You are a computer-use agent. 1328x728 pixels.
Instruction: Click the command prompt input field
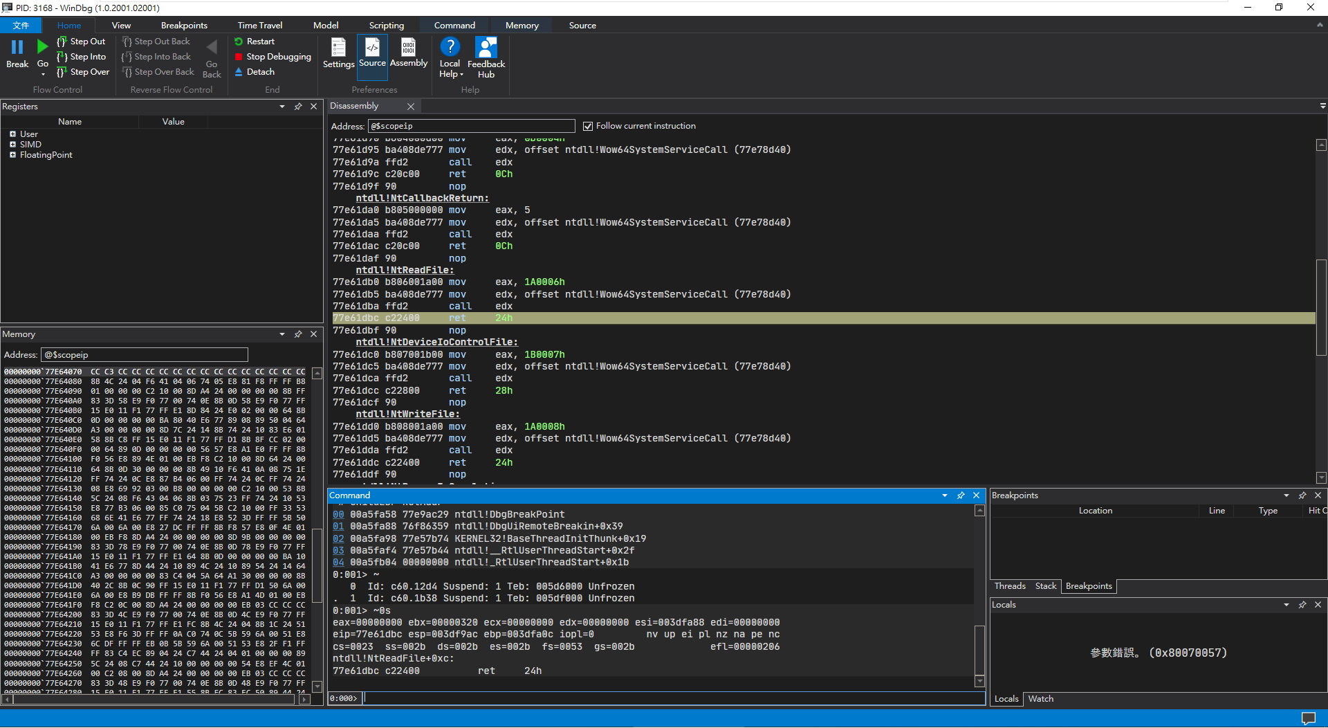[x=674, y=699]
